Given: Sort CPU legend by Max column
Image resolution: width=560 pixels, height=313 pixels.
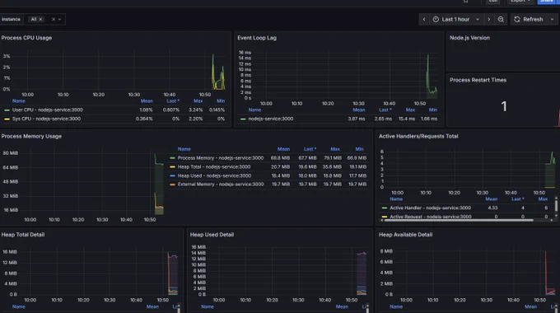Looking at the screenshot, I should (x=198, y=101).
